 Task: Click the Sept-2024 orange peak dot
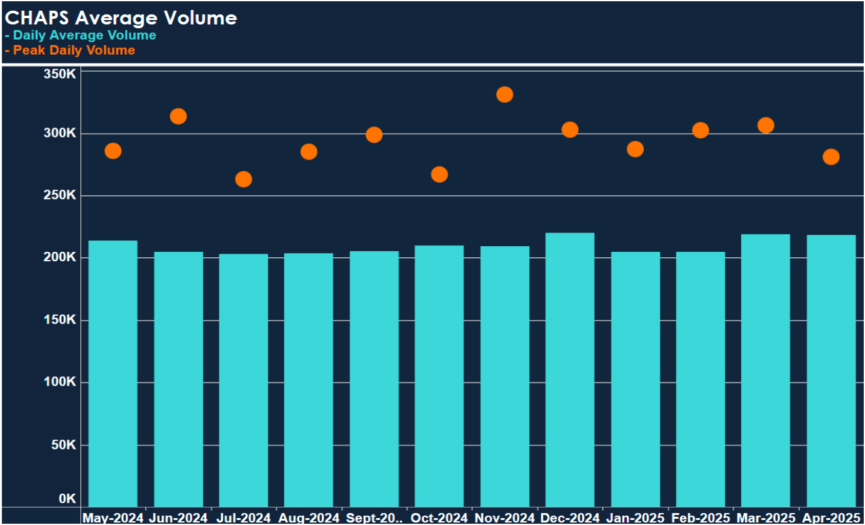pos(374,135)
